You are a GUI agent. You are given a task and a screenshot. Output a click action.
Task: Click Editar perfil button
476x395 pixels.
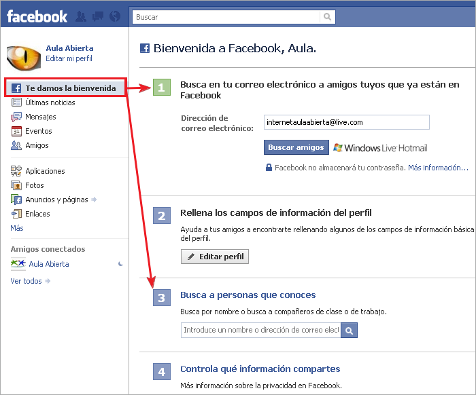(215, 257)
